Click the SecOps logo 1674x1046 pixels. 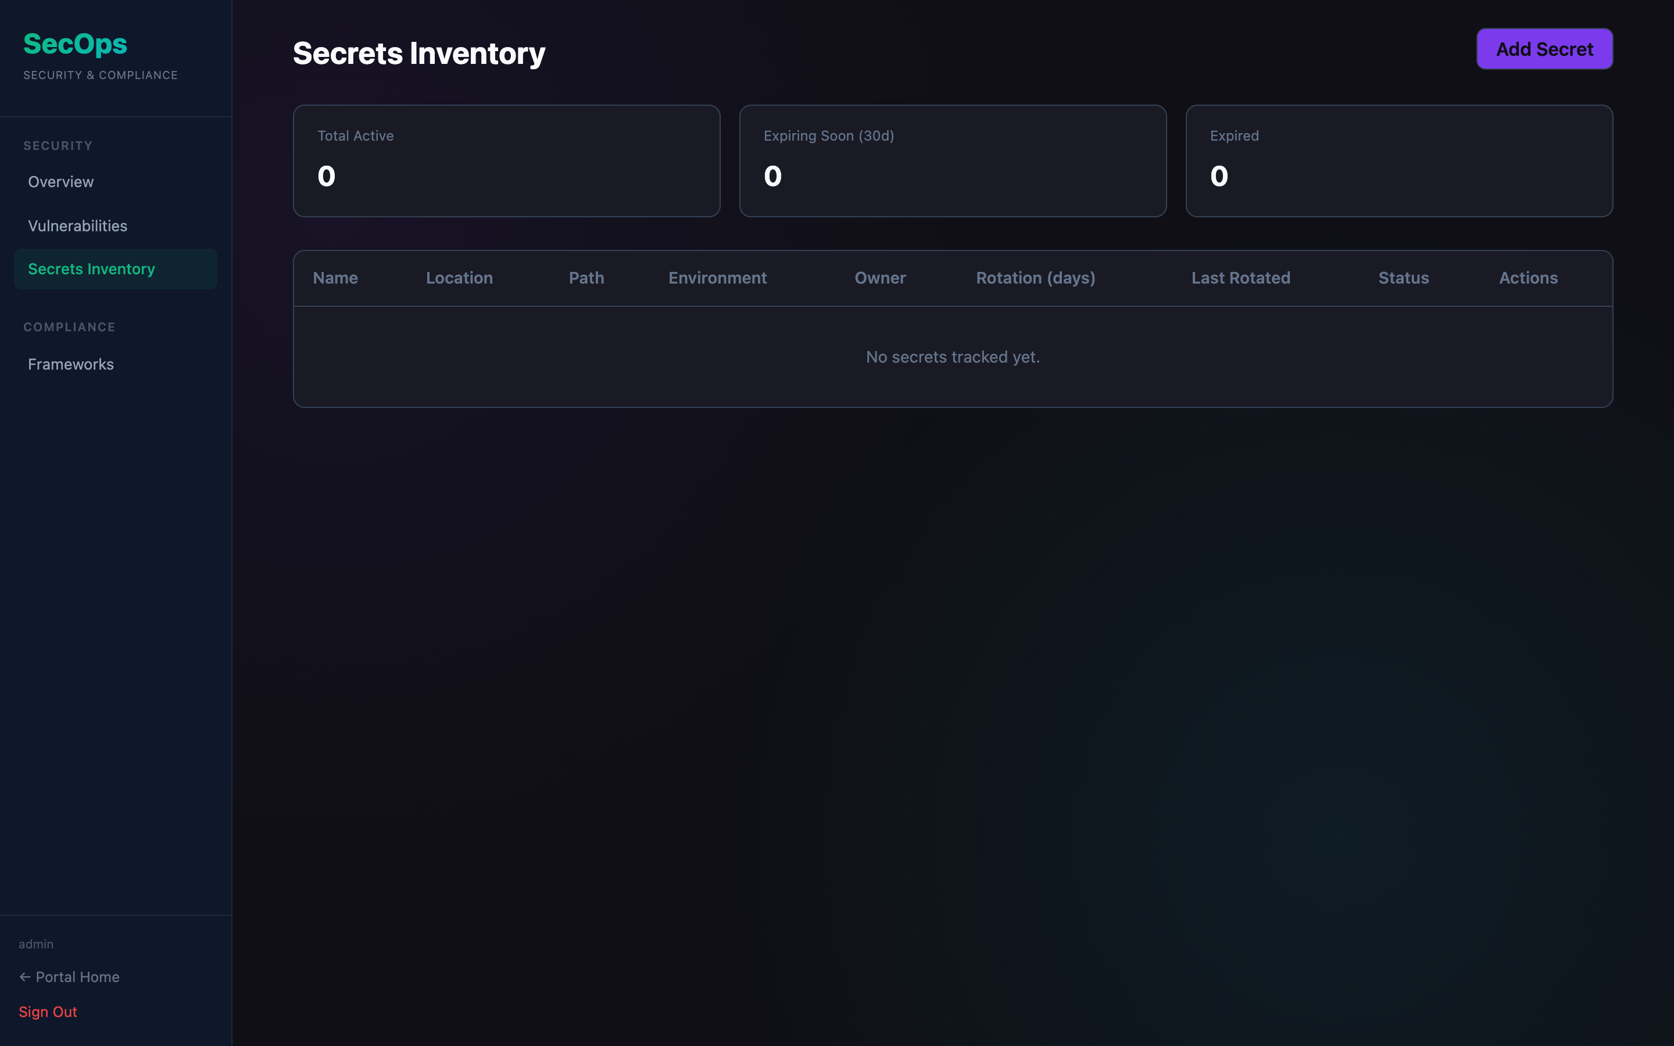coord(76,44)
